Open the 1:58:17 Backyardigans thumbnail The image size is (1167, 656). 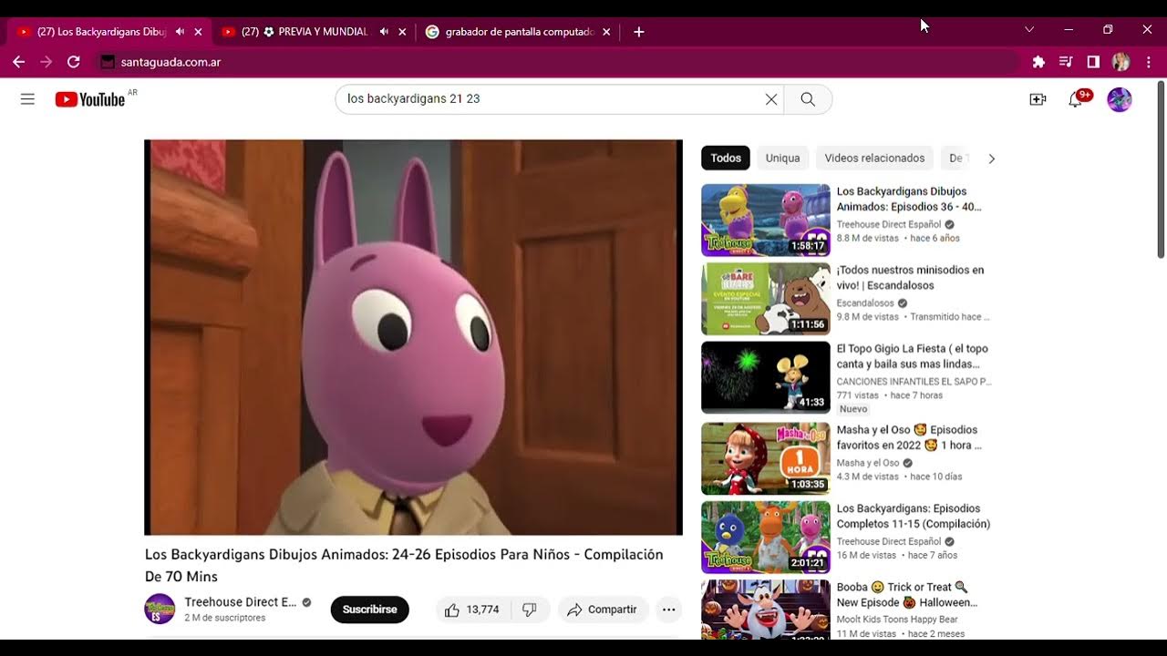click(x=766, y=220)
